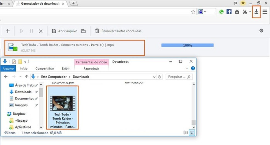Click the download manager settings gear
This screenshot has height=145, width=270.
pyautogui.click(x=261, y=31)
